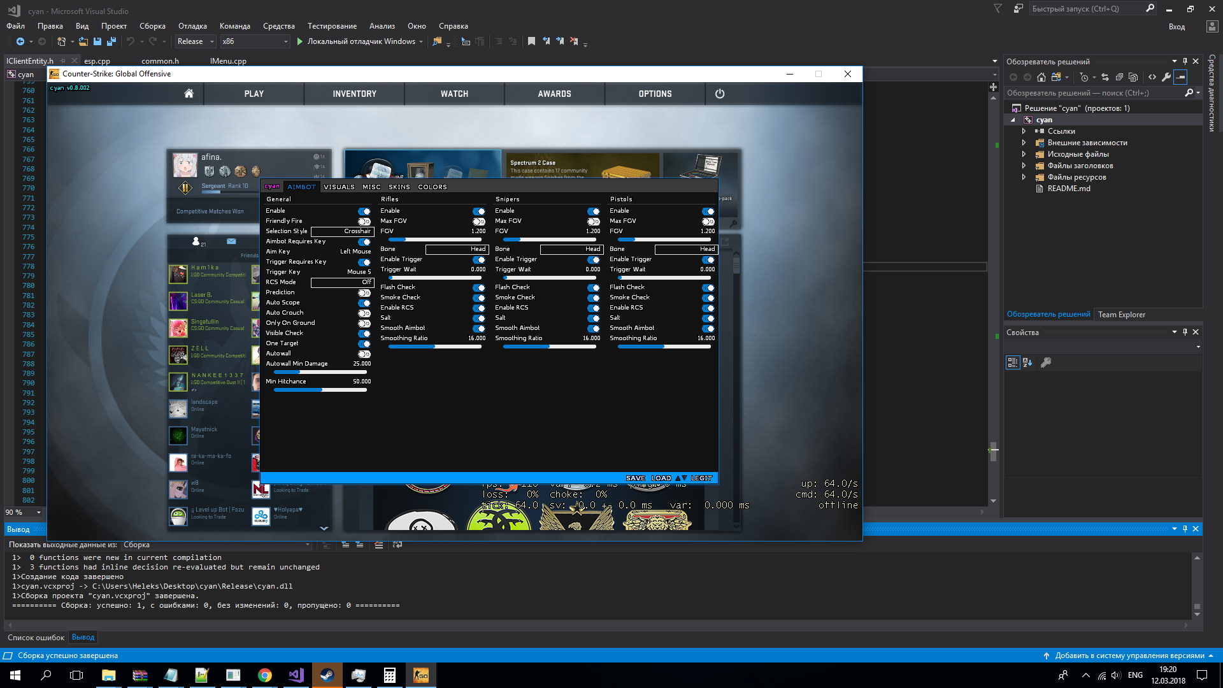Click the CS:GO home icon

pos(189,94)
